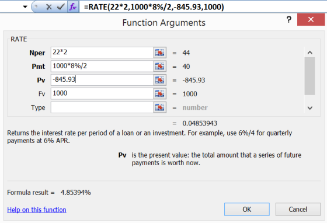Viewport: 327px width, 223px height.
Task: Click the greyed 'number' Type placeholder
Action: (x=195, y=107)
